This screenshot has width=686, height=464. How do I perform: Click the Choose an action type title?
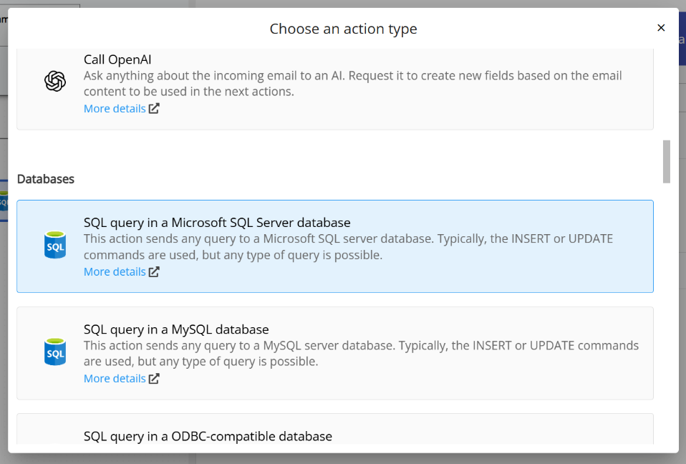[343, 29]
